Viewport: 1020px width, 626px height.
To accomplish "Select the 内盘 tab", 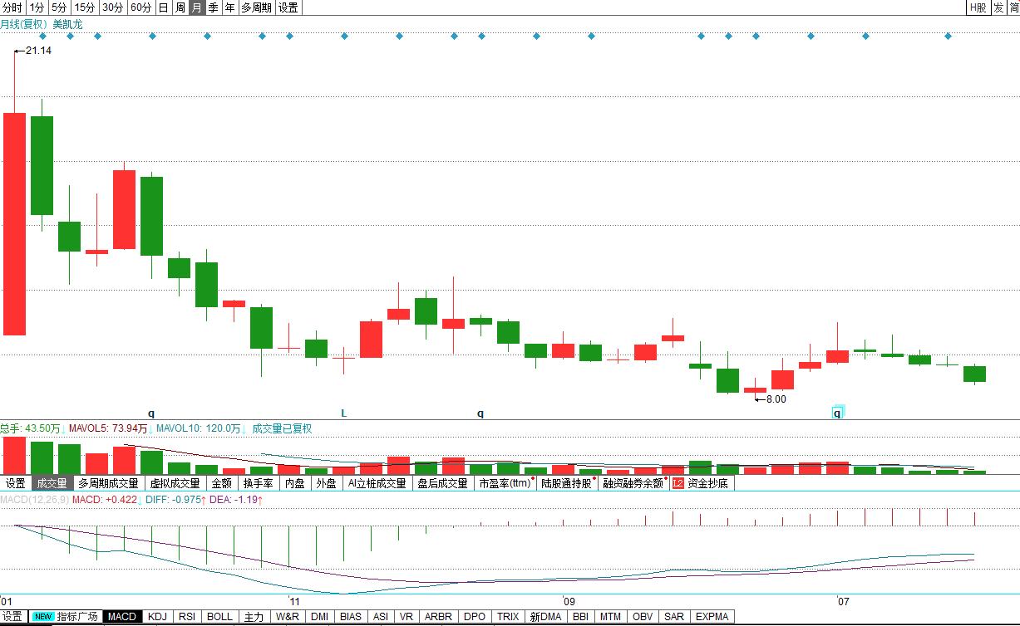I will click(x=294, y=483).
